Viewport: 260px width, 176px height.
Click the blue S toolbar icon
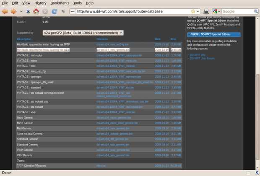(x=28, y=11)
